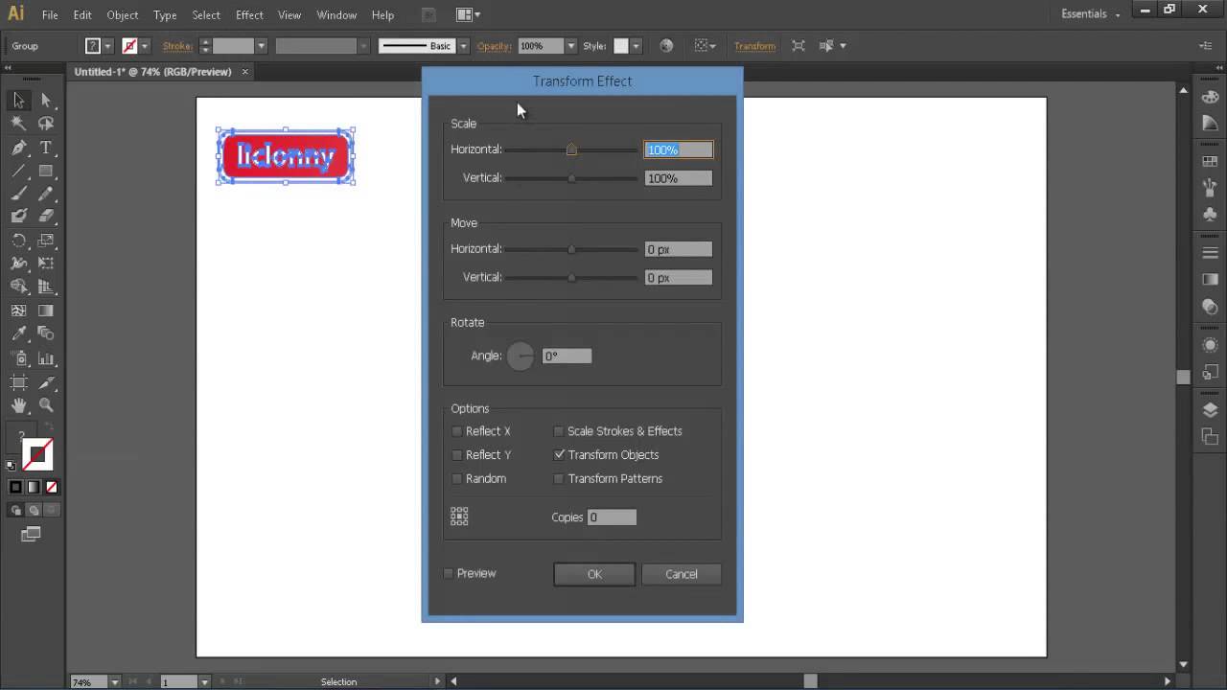
Task: Click the Opacity panel link
Action: click(x=495, y=46)
